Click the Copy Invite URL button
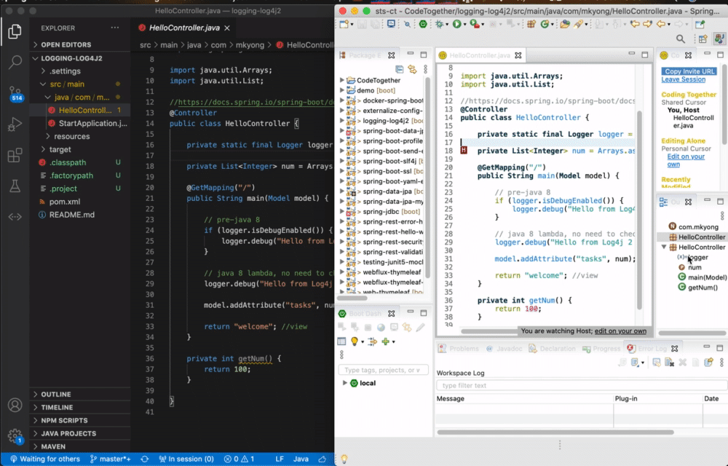 tap(689, 71)
